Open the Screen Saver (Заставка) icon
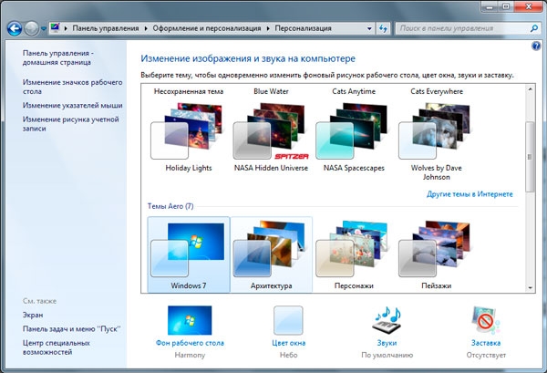This screenshot has height=373, width=547. click(484, 321)
